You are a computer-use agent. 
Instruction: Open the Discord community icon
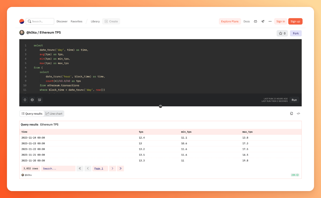255,21
